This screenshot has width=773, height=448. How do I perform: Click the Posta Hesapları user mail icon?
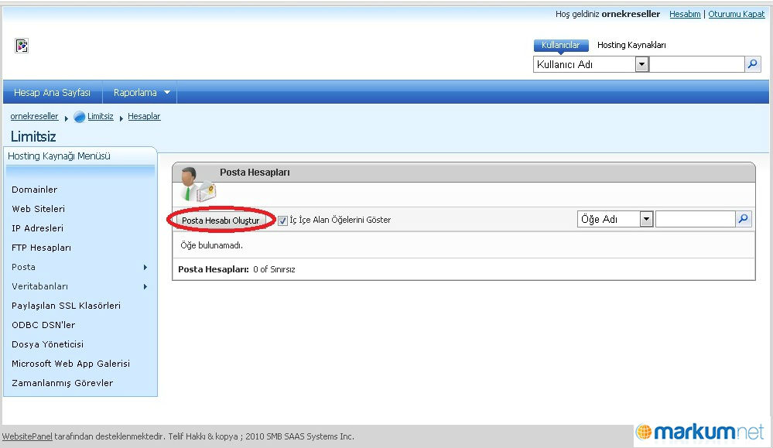(197, 184)
